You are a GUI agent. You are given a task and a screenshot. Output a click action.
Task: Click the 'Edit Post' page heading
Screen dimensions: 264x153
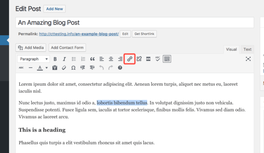(x=28, y=9)
